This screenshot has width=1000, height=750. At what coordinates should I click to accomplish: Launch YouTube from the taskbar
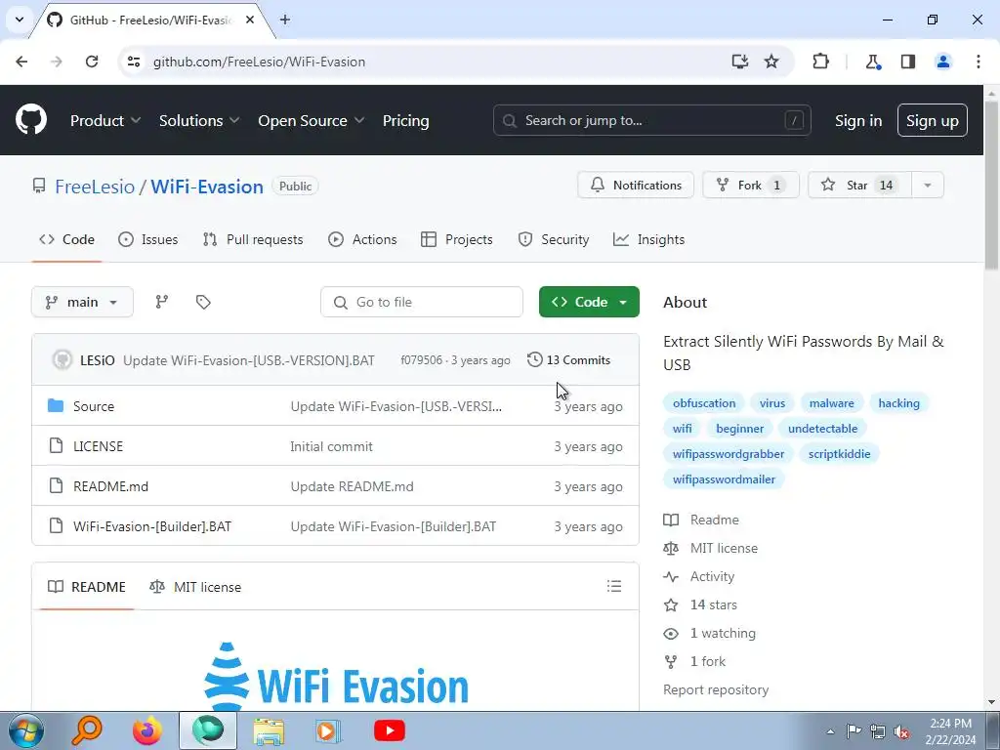pos(390,730)
